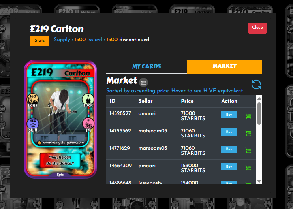The width and height of the screenshot is (293, 209).
Task: Click price 71060 STARBITS of listing 14755362
Action: (193, 133)
